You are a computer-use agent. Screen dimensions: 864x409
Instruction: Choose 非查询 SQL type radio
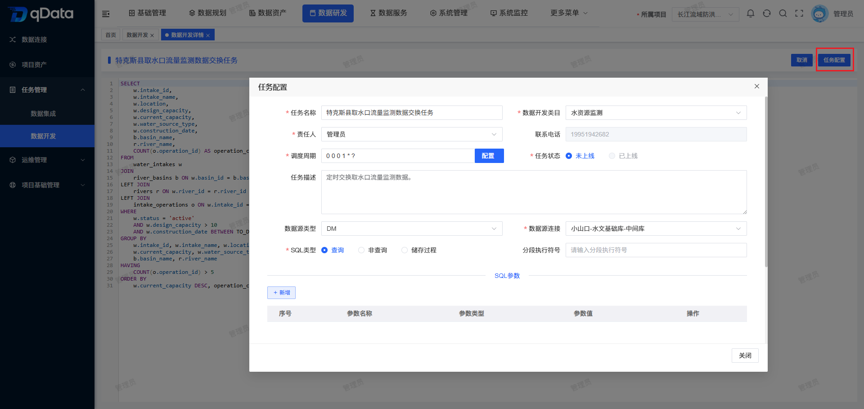[361, 250]
